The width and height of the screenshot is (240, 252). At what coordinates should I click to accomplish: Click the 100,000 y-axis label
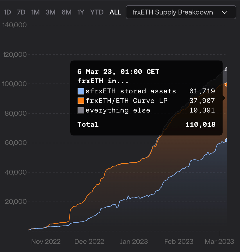[15, 84]
